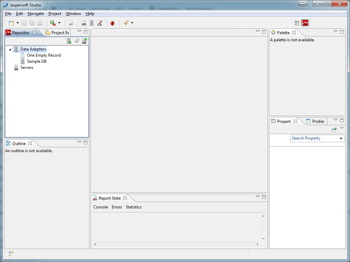Maximize the Properties panel

tap(342, 120)
